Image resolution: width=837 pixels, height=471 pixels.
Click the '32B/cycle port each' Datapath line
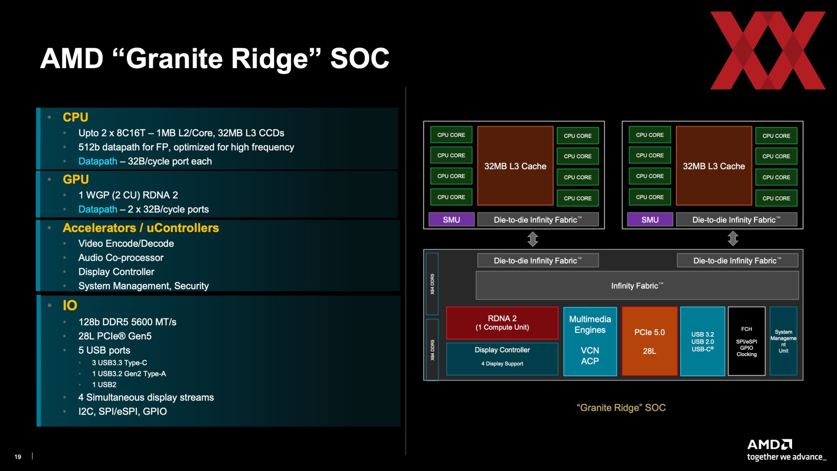[x=145, y=161]
